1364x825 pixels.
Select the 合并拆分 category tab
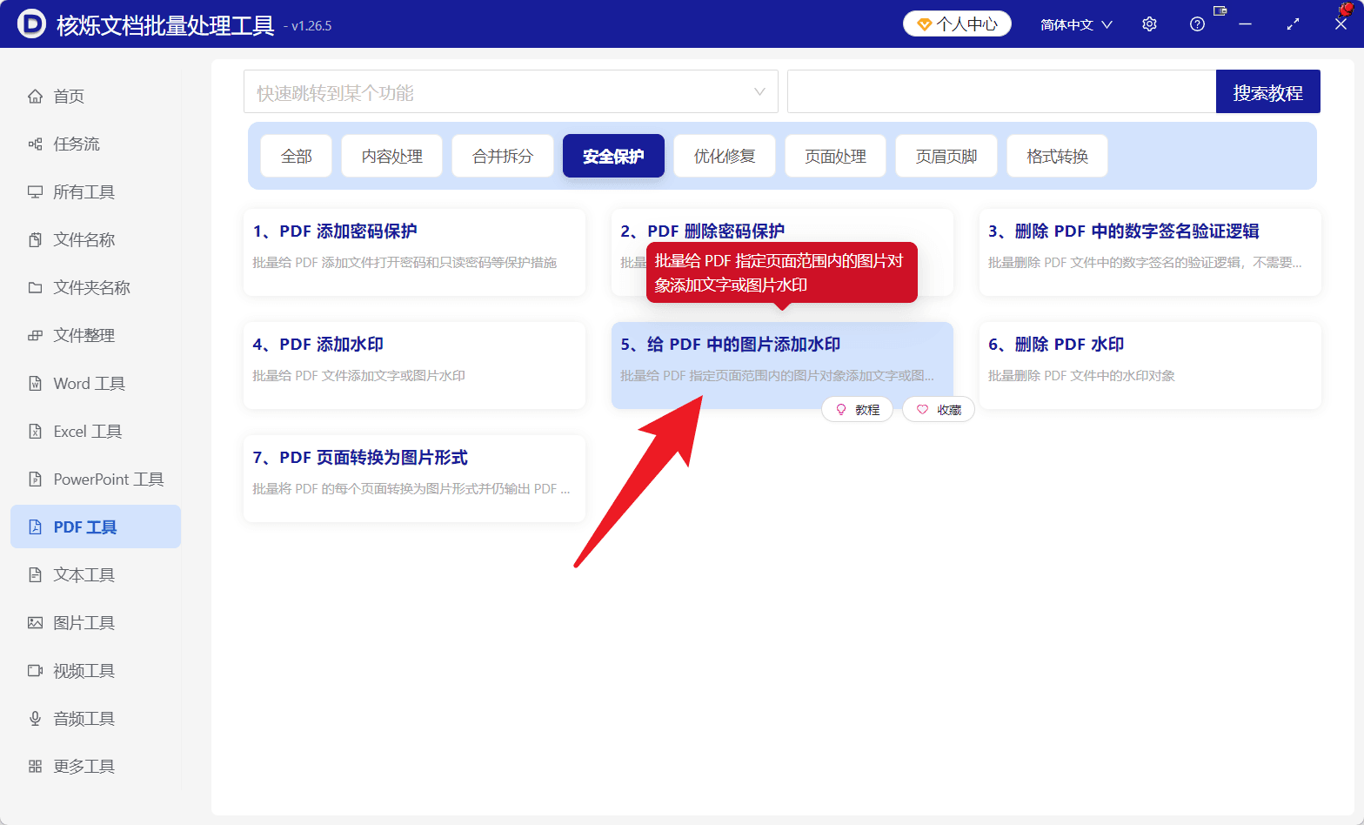pos(503,156)
